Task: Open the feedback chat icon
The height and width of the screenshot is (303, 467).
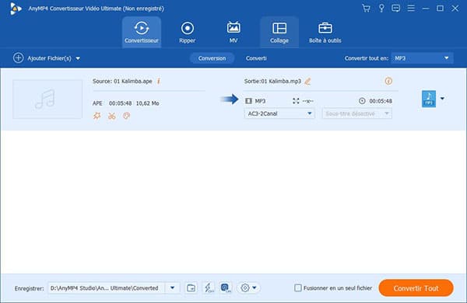Action: 396,9
